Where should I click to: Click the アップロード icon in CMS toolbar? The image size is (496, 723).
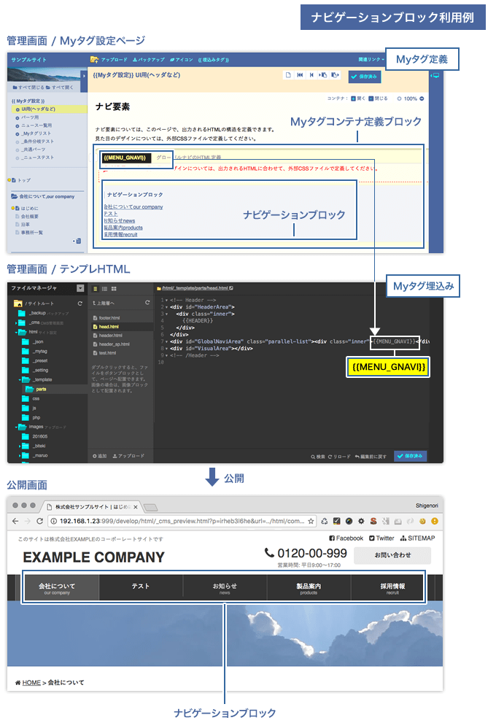pyautogui.click(x=94, y=60)
